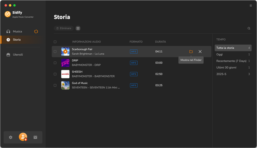Open the hamburger menu at top right
Image resolution: width=257 pixels, height=148 pixels.
point(251,5)
